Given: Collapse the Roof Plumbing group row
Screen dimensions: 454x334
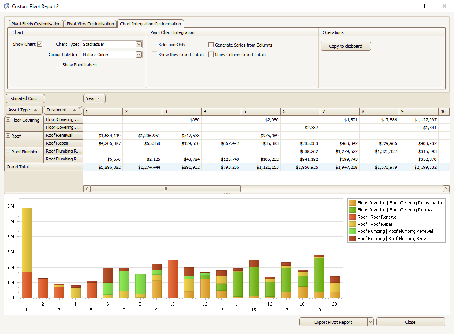Looking at the screenshot, I should pyautogui.click(x=8, y=151).
